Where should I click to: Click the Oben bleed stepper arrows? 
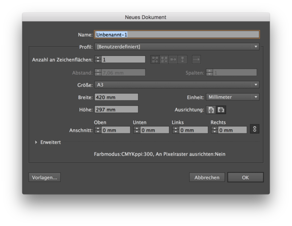click(98, 130)
